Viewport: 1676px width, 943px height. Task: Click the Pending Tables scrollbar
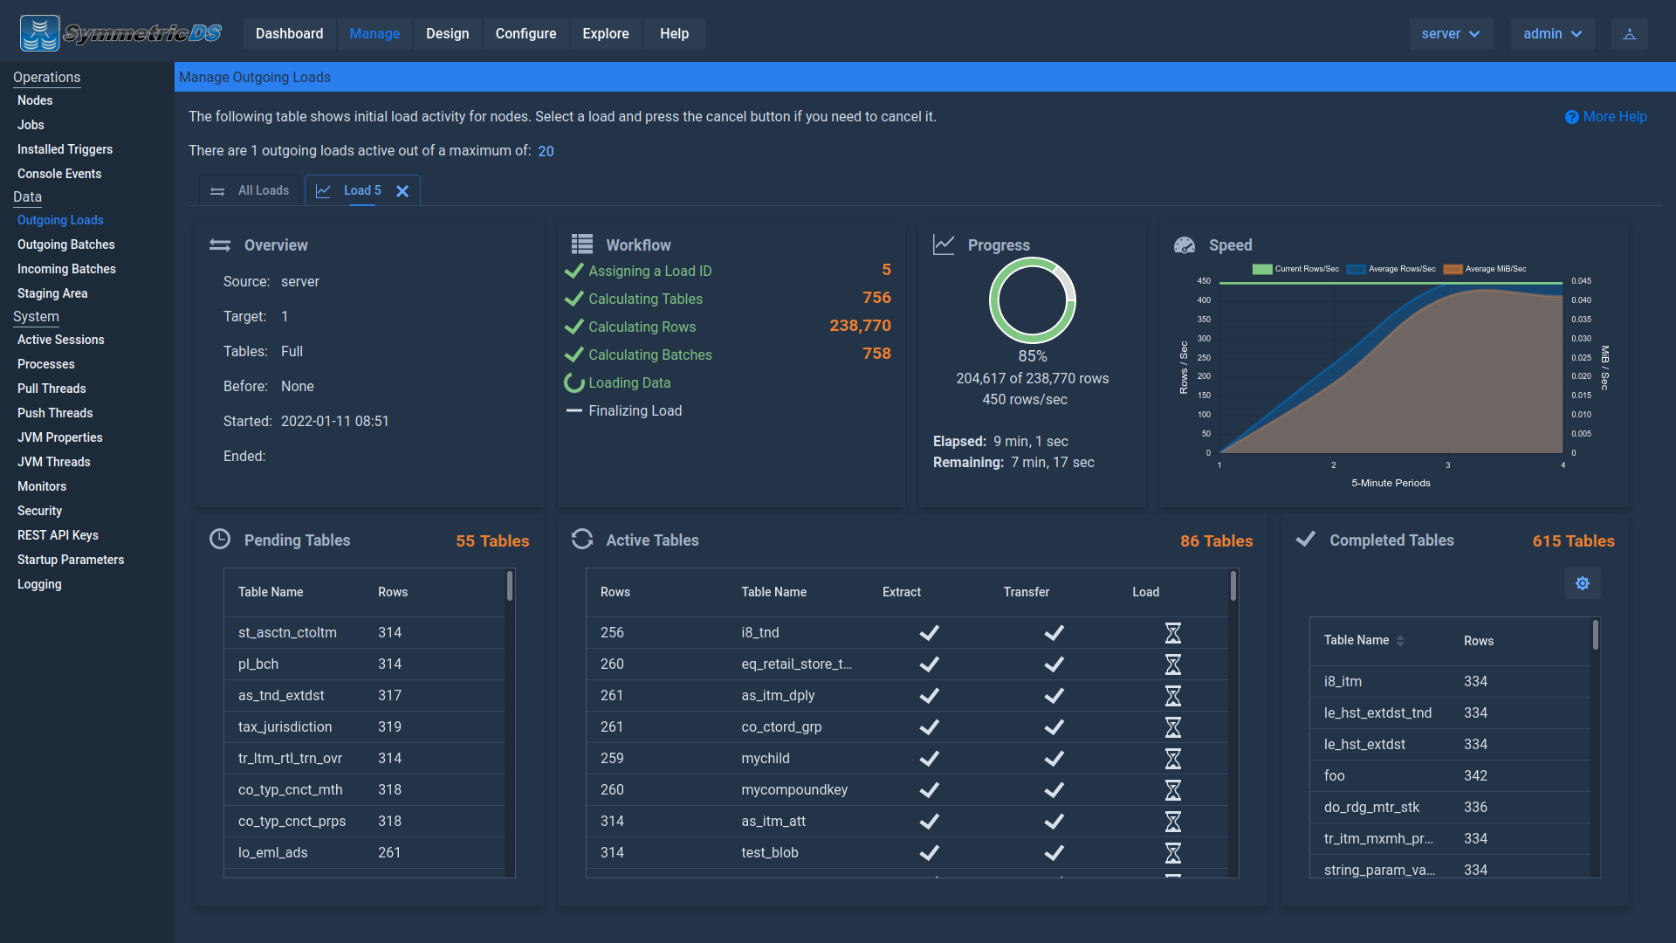[x=510, y=587]
